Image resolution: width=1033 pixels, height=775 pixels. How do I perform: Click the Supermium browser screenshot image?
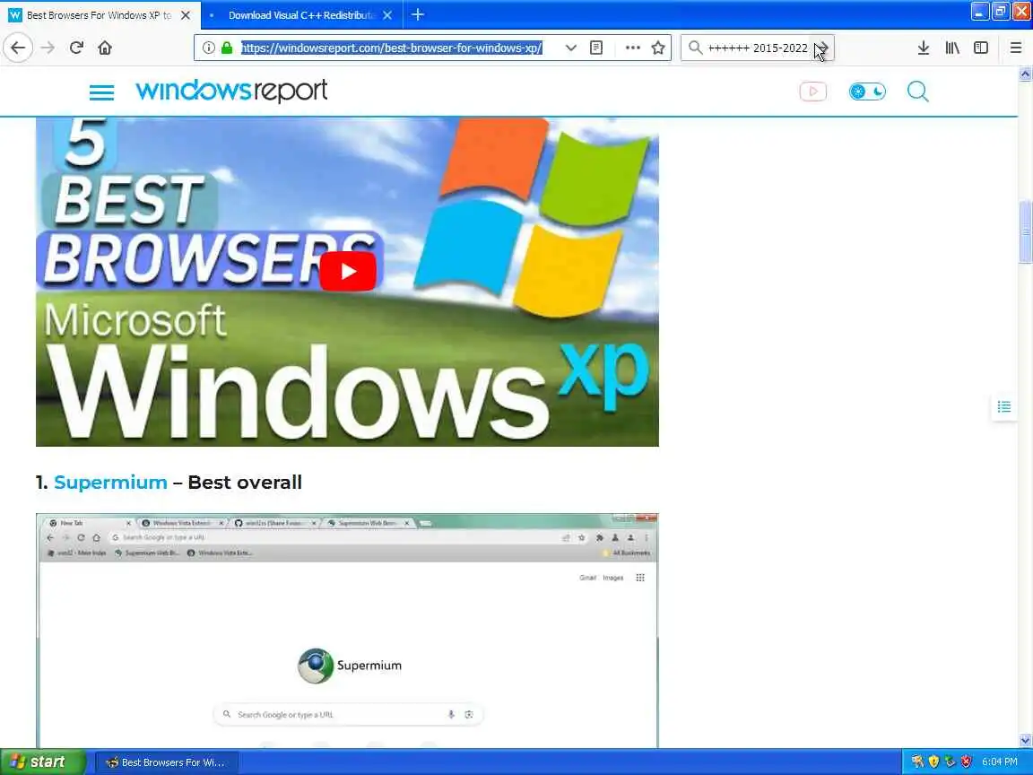[347, 631]
